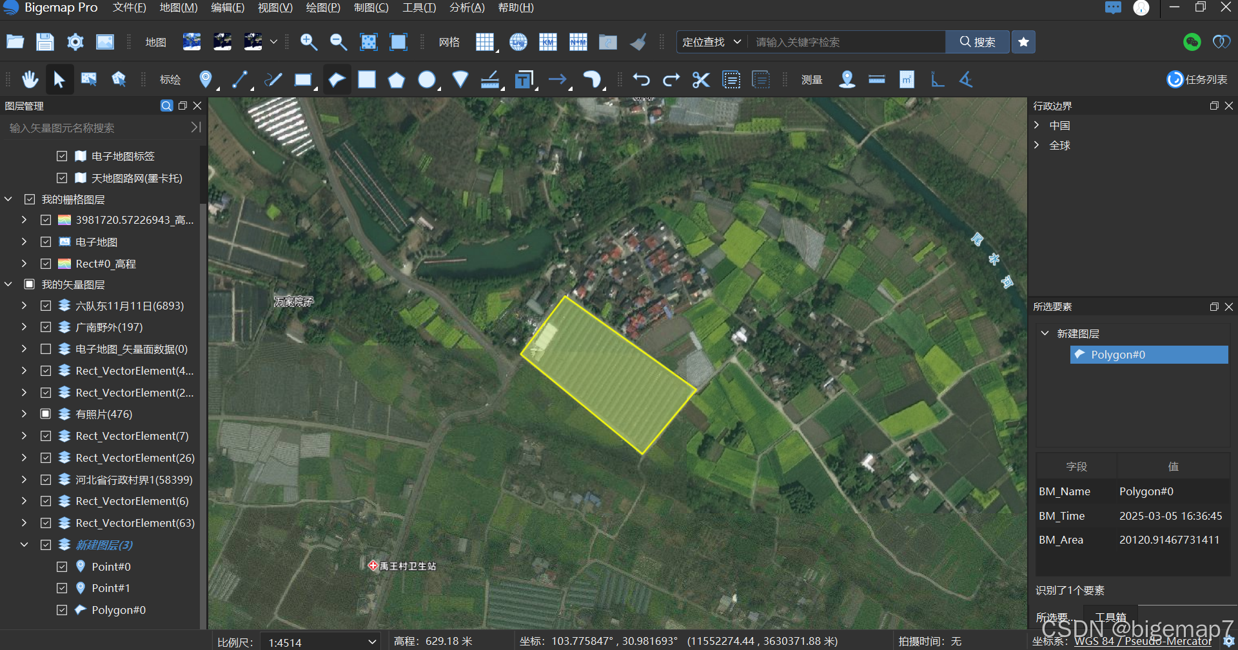Select the ruler distance measure tool

(x=877, y=80)
